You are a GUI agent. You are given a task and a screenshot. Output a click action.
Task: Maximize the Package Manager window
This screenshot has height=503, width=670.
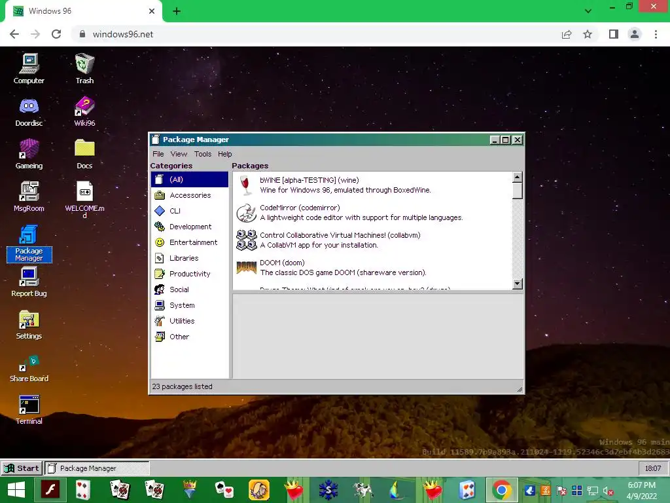click(506, 140)
